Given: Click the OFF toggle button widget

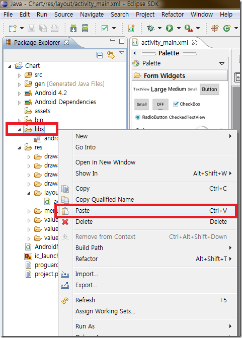Looking at the screenshot, I should (x=160, y=104).
